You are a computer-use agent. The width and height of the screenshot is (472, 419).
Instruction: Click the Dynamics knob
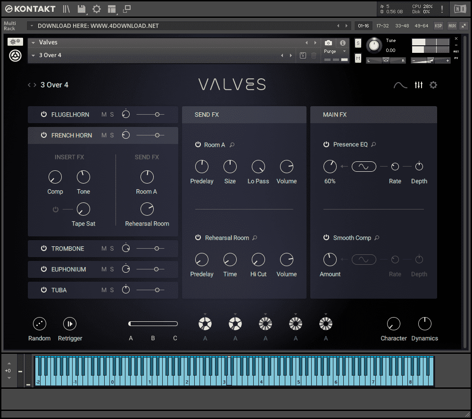(425, 324)
